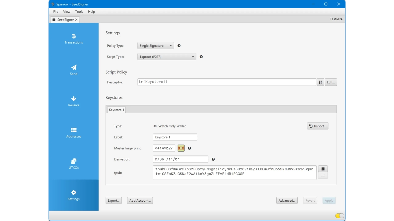Open the Receive sidebar section
This screenshot has width=394, height=221.
click(x=74, y=101)
